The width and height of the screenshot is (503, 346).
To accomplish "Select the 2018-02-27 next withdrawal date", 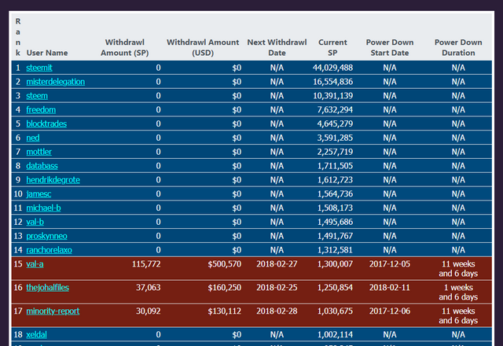I will [277, 264].
